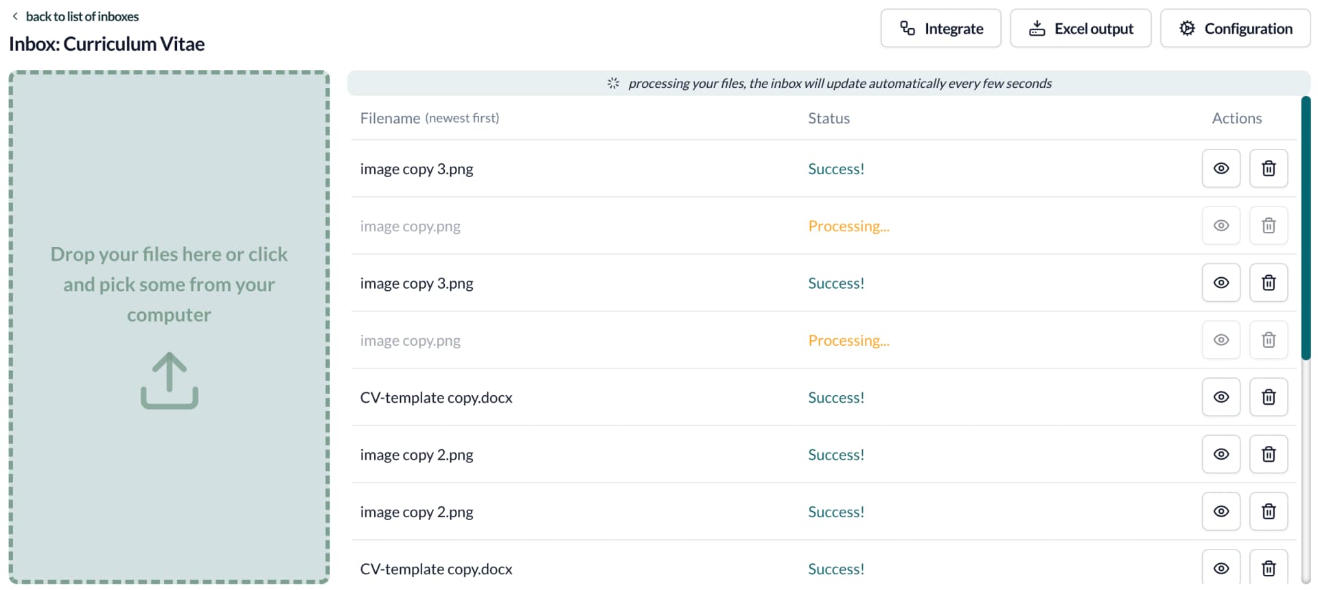This screenshot has width=1318, height=590.
Task: Click the upload arrow icon in drop zone
Action: (169, 381)
